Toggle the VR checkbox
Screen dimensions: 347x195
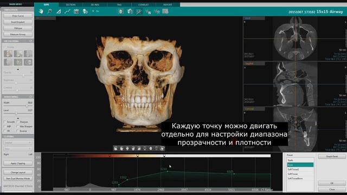tap(5, 131)
